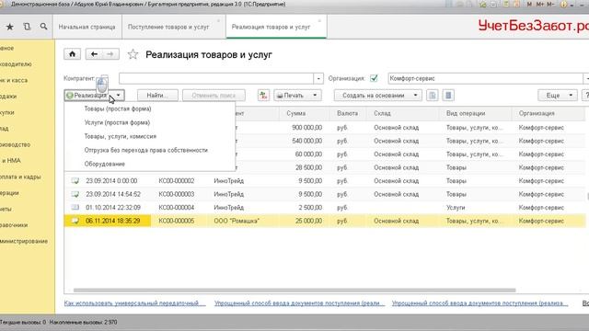Open the Еще menu dropdown
589x331 pixels.
(558, 96)
